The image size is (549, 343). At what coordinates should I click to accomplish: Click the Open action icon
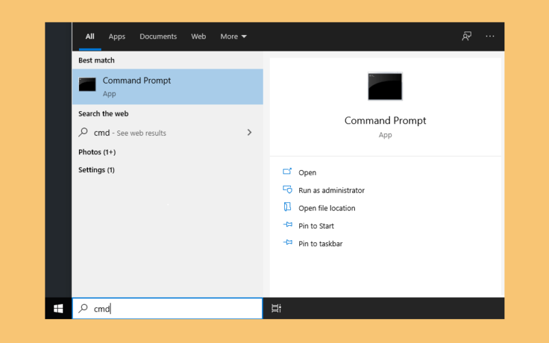tap(287, 171)
